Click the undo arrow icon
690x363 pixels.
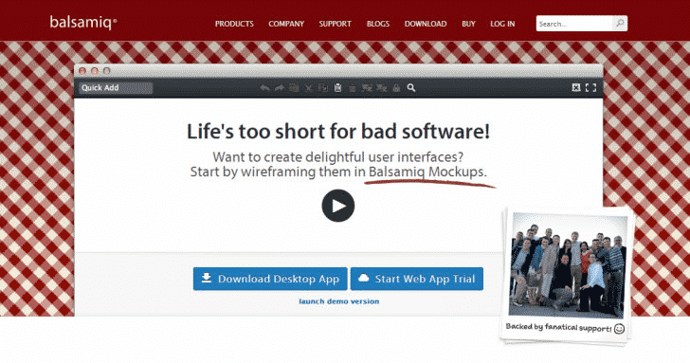click(x=264, y=87)
